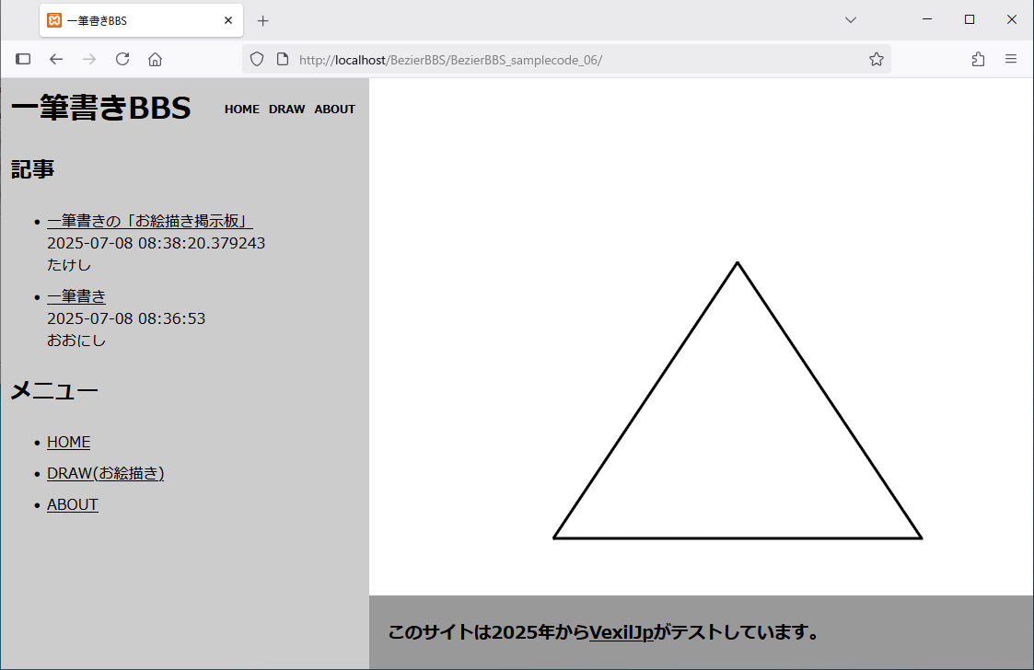Open the hamburger application menu
1034x670 pixels.
[x=1011, y=58]
